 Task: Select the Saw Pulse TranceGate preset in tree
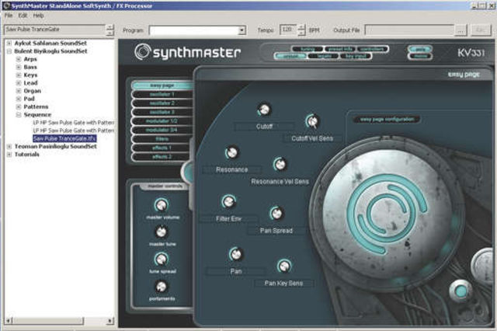coord(64,138)
